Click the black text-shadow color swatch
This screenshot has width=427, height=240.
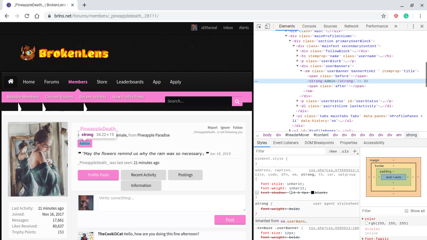pos(312,193)
